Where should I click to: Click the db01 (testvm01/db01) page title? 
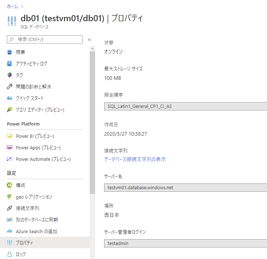[62, 18]
